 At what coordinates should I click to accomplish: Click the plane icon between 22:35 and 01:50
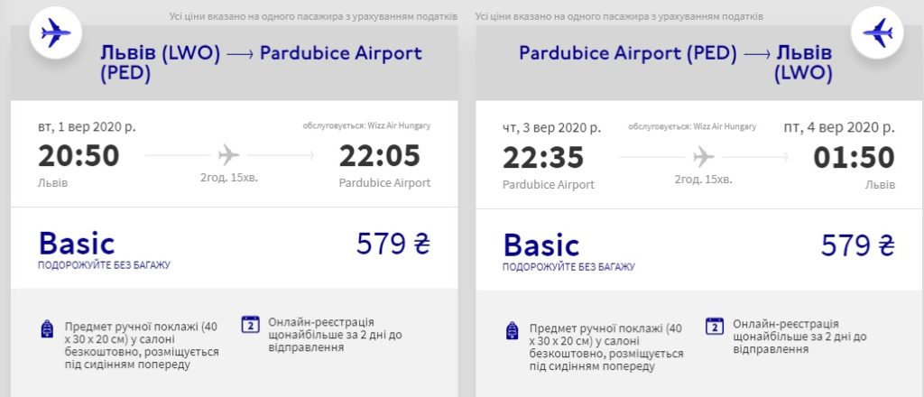[703, 156]
